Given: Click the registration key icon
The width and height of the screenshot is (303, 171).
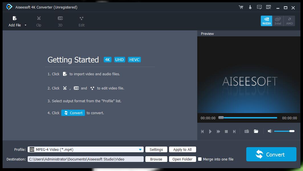Looking at the screenshot, I should (x=250, y=8).
